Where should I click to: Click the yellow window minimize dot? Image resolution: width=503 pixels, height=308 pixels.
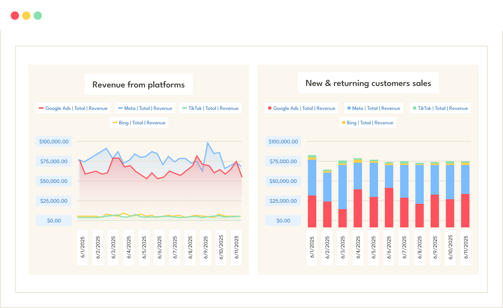pyautogui.click(x=26, y=16)
